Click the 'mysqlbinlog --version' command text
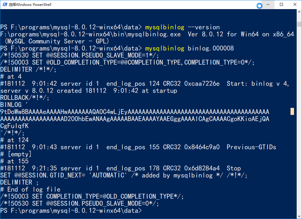 tap(182, 27)
